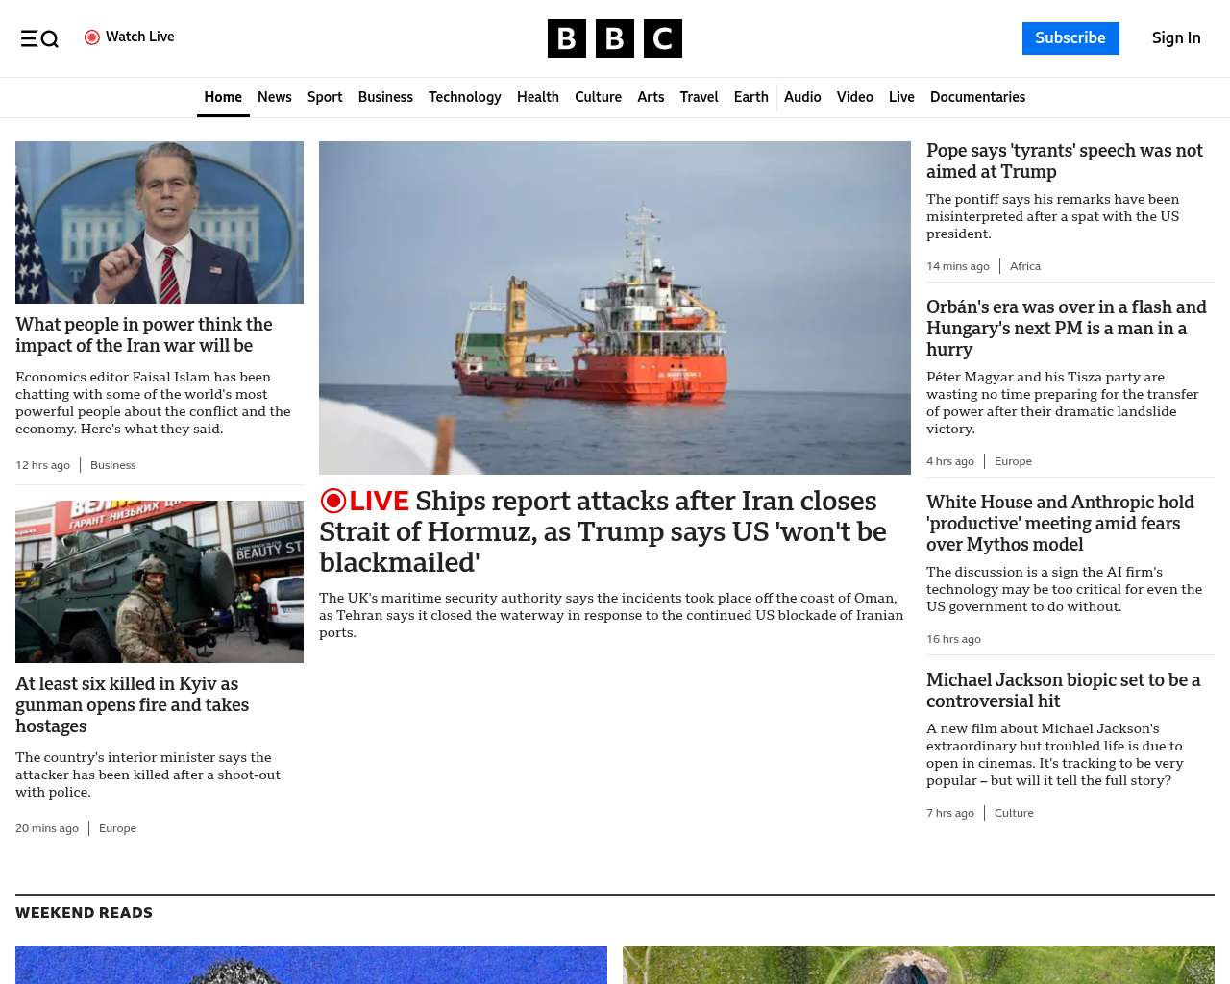Open the Earth navigation item
Viewport: 1230px width, 984px height.
tap(750, 97)
